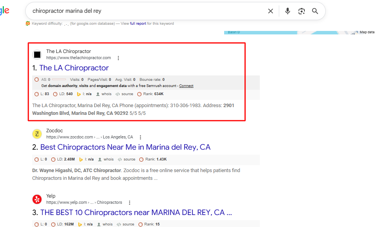375x227 pixels.
Task: Open Best Chiropractors Near Me in Marina del Rey
Action: pyautogui.click(x=125, y=147)
